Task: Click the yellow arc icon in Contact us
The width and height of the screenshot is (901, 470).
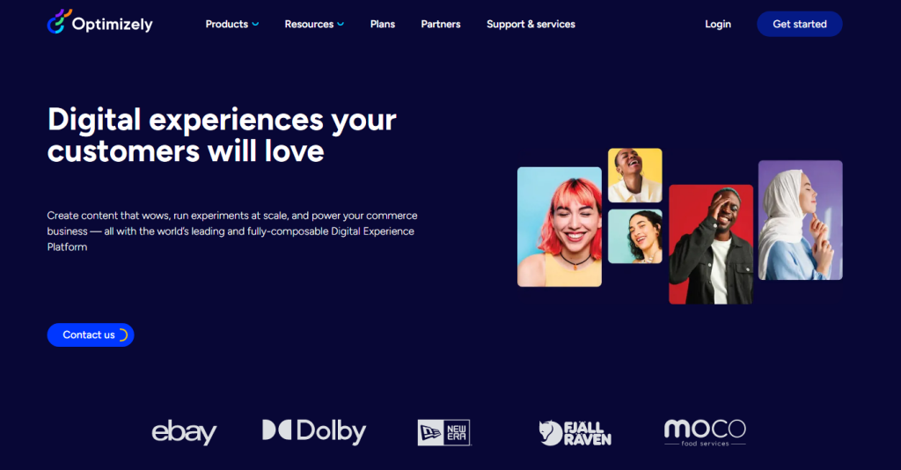Action: point(123,335)
